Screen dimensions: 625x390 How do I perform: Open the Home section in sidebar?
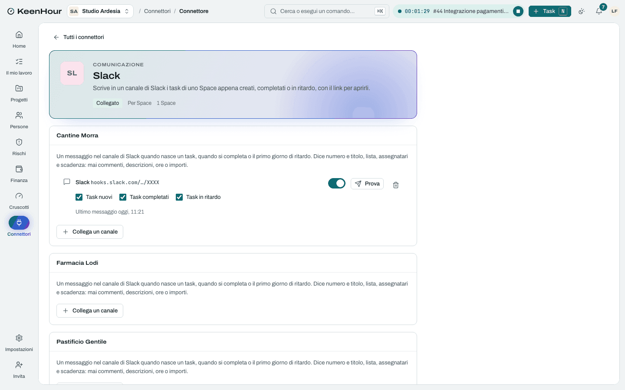(19, 39)
